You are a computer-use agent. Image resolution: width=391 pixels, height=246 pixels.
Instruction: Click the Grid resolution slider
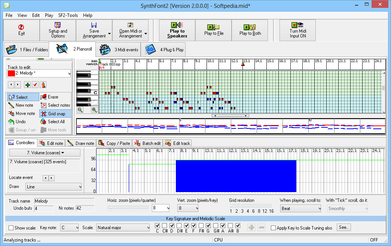point(251,206)
